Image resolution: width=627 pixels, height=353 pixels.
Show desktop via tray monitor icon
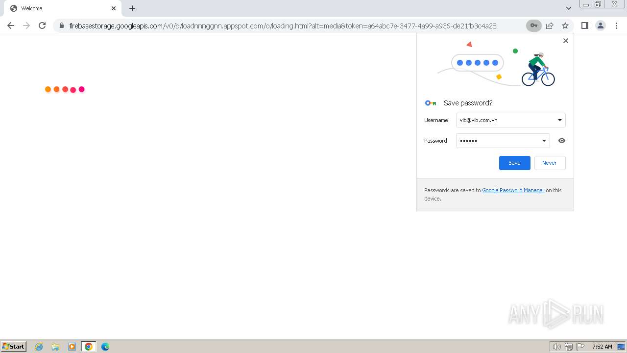coord(621,347)
